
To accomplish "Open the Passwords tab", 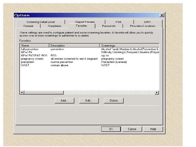I will (109, 26).
